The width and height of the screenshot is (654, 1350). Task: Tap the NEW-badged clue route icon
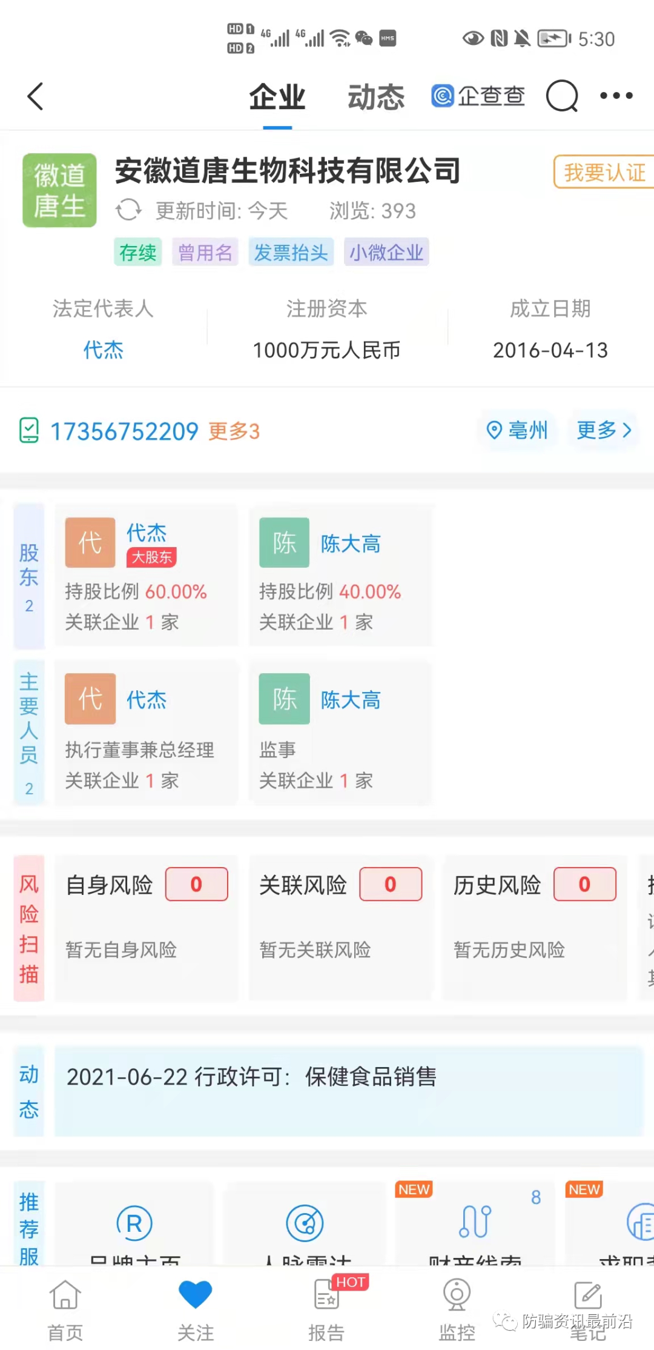tap(475, 1220)
